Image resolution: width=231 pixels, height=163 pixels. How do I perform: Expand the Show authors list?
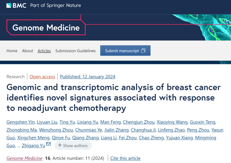[x=73, y=145]
